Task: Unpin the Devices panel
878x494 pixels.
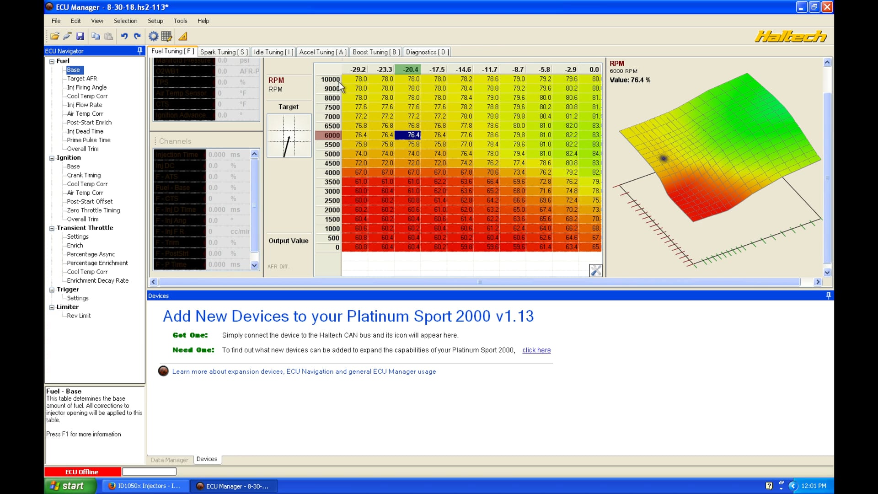Action: (x=828, y=295)
